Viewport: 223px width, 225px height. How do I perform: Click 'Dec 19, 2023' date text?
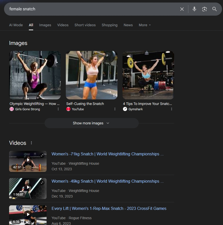[62, 196]
